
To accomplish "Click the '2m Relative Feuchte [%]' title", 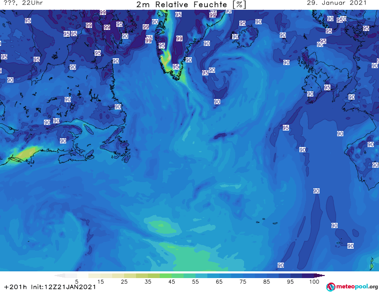I will point(191,4).
